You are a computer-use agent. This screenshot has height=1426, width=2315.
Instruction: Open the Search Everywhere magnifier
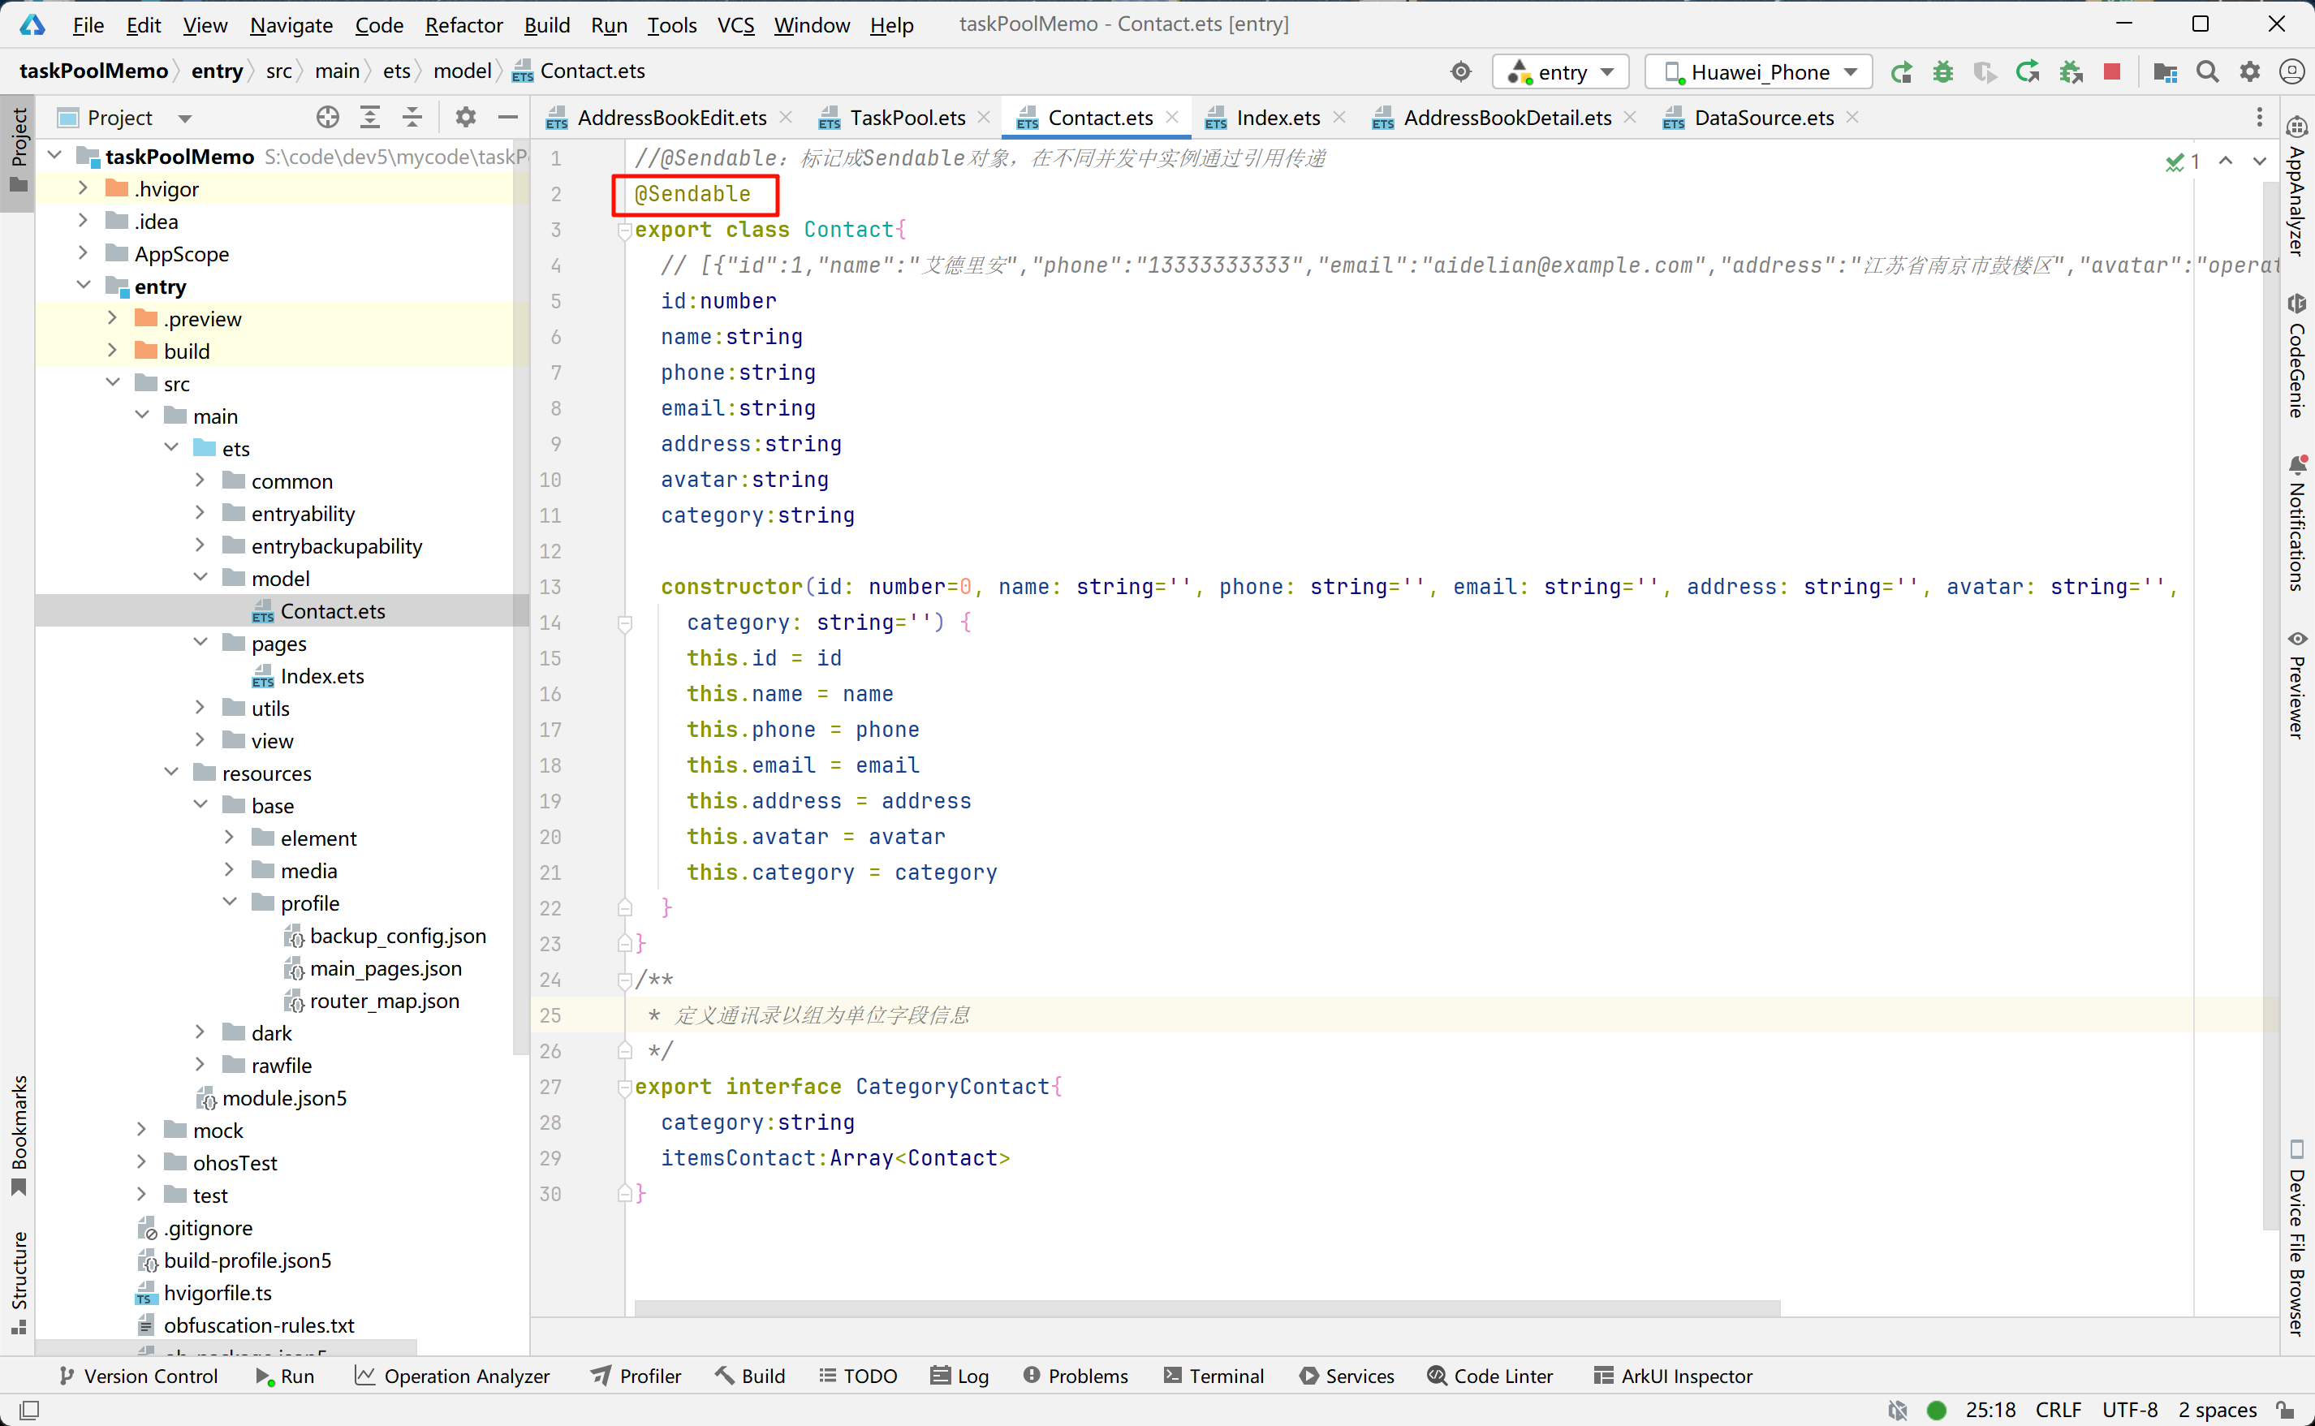point(2206,71)
